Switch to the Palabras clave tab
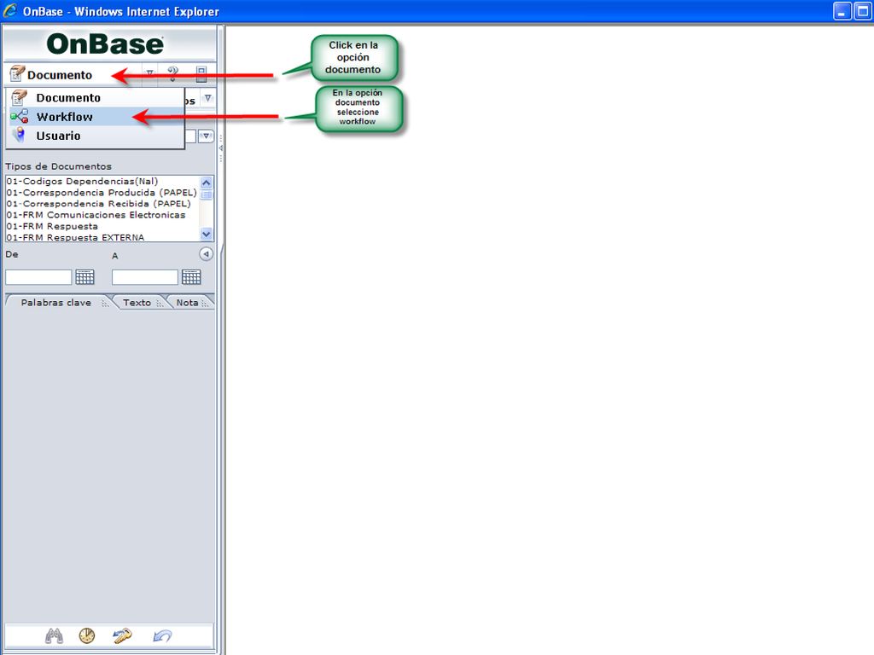The height and width of the screenshot is (655, 874). click(x=56, y=303)
